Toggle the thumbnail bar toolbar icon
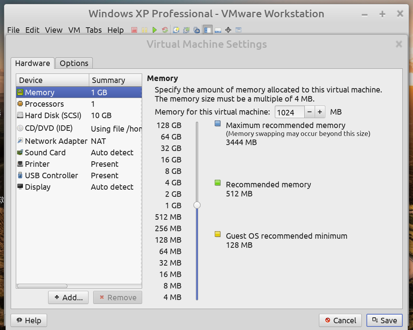413x330 pixels. [218, 30]
